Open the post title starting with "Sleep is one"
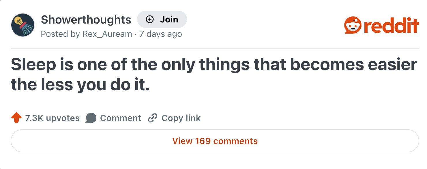This screenshot has height=169, width=427. (x=213, y=65)
